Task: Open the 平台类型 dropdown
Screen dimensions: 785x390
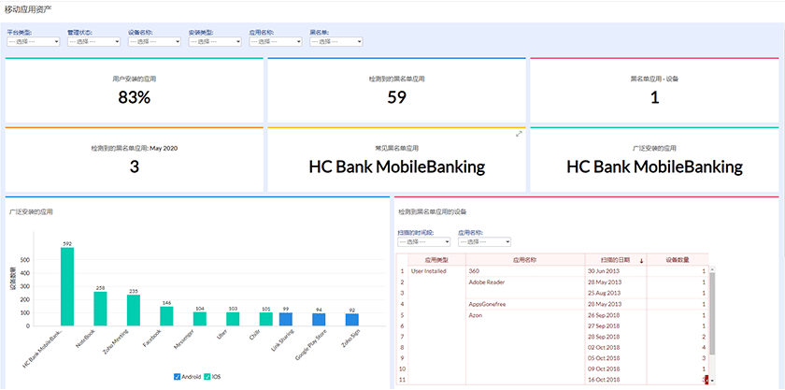Action: point(33,41)
